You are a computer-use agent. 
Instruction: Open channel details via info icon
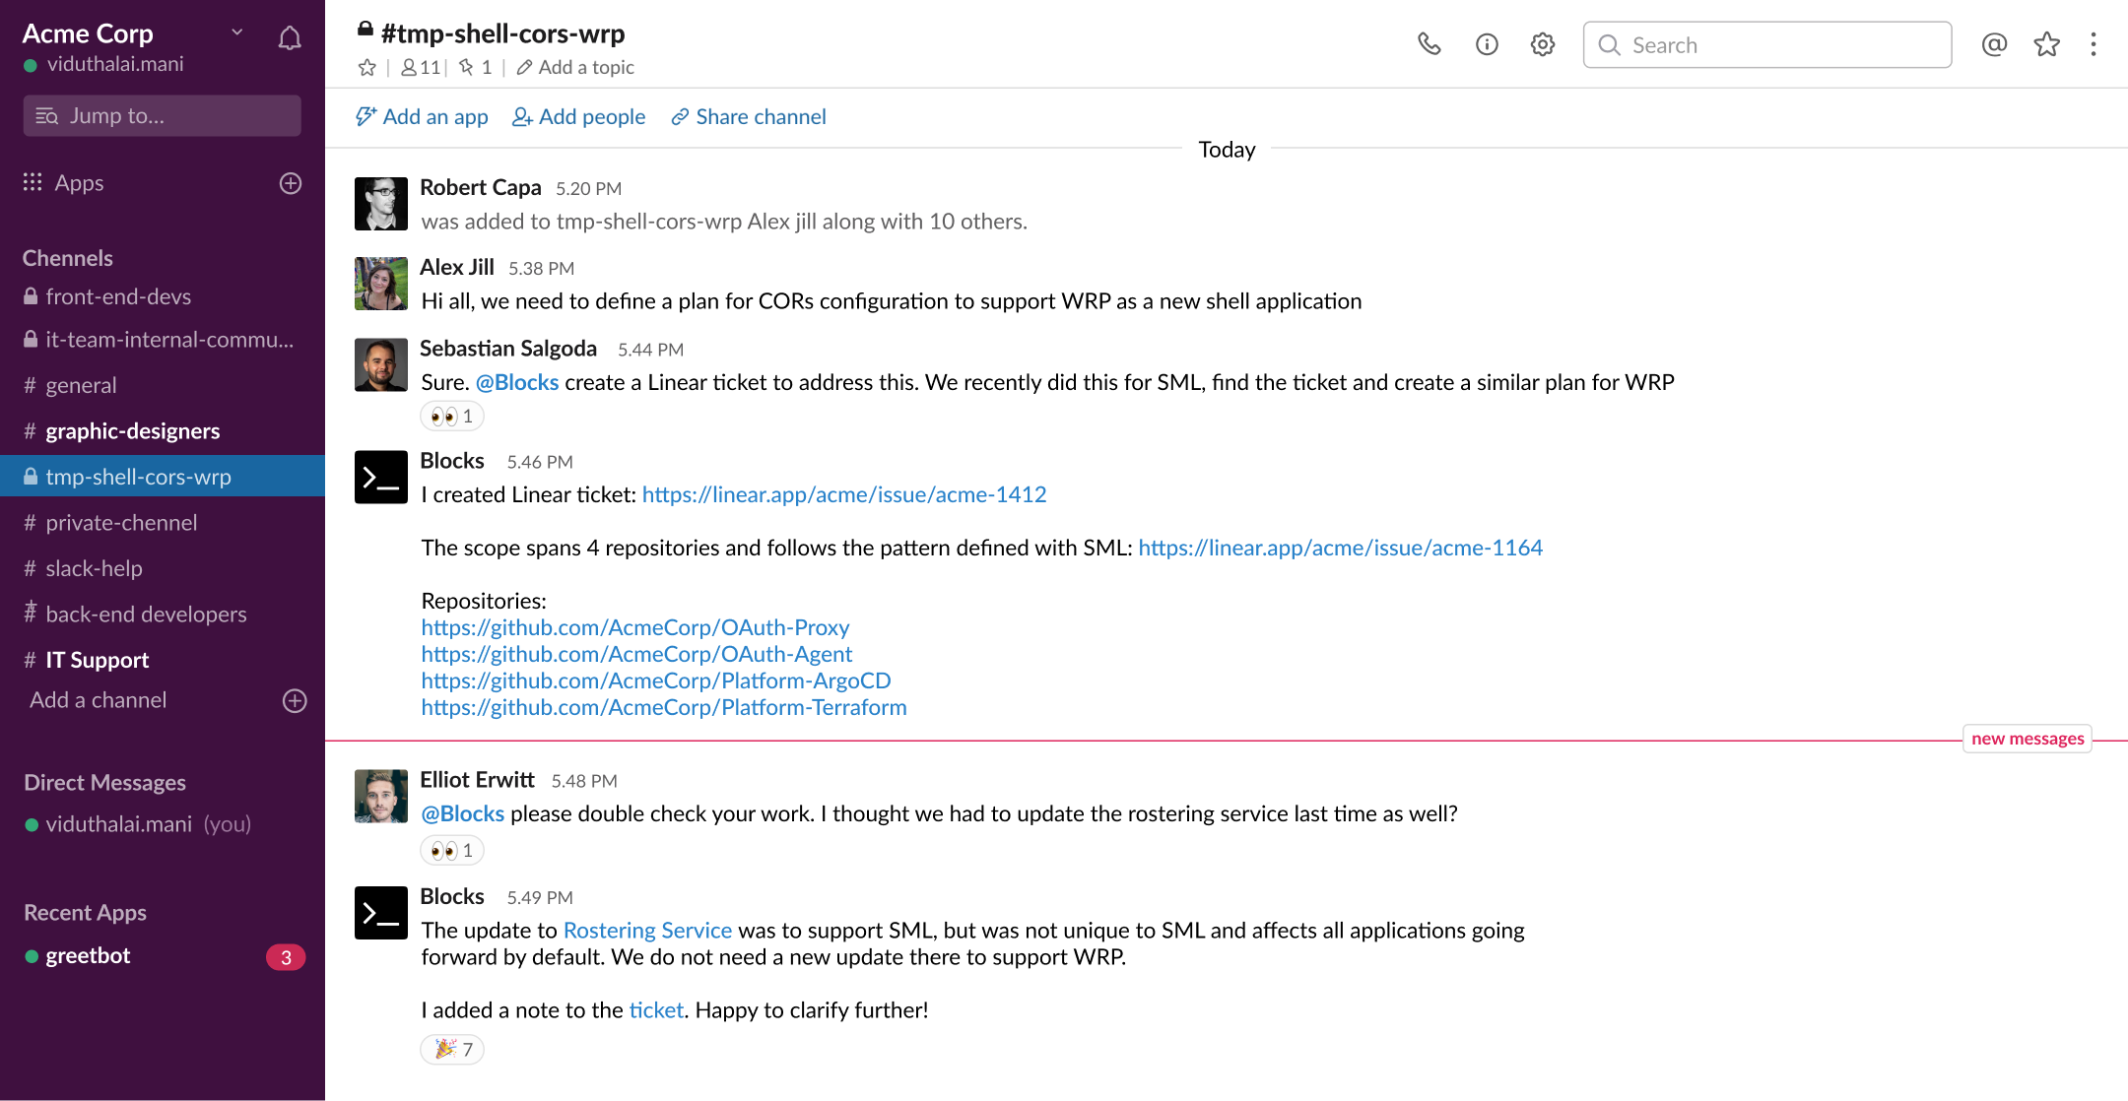click(x=1487, y=44)
